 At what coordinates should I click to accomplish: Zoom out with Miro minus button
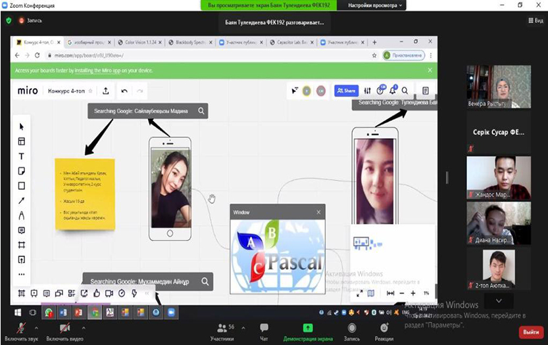click(x=402, y=293)
